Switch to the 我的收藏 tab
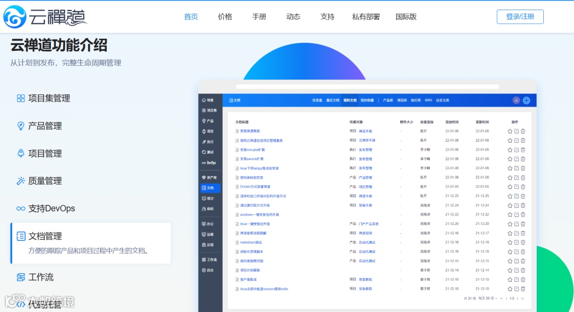This screenshot has height=312, width=574. (x=367, y=100)
